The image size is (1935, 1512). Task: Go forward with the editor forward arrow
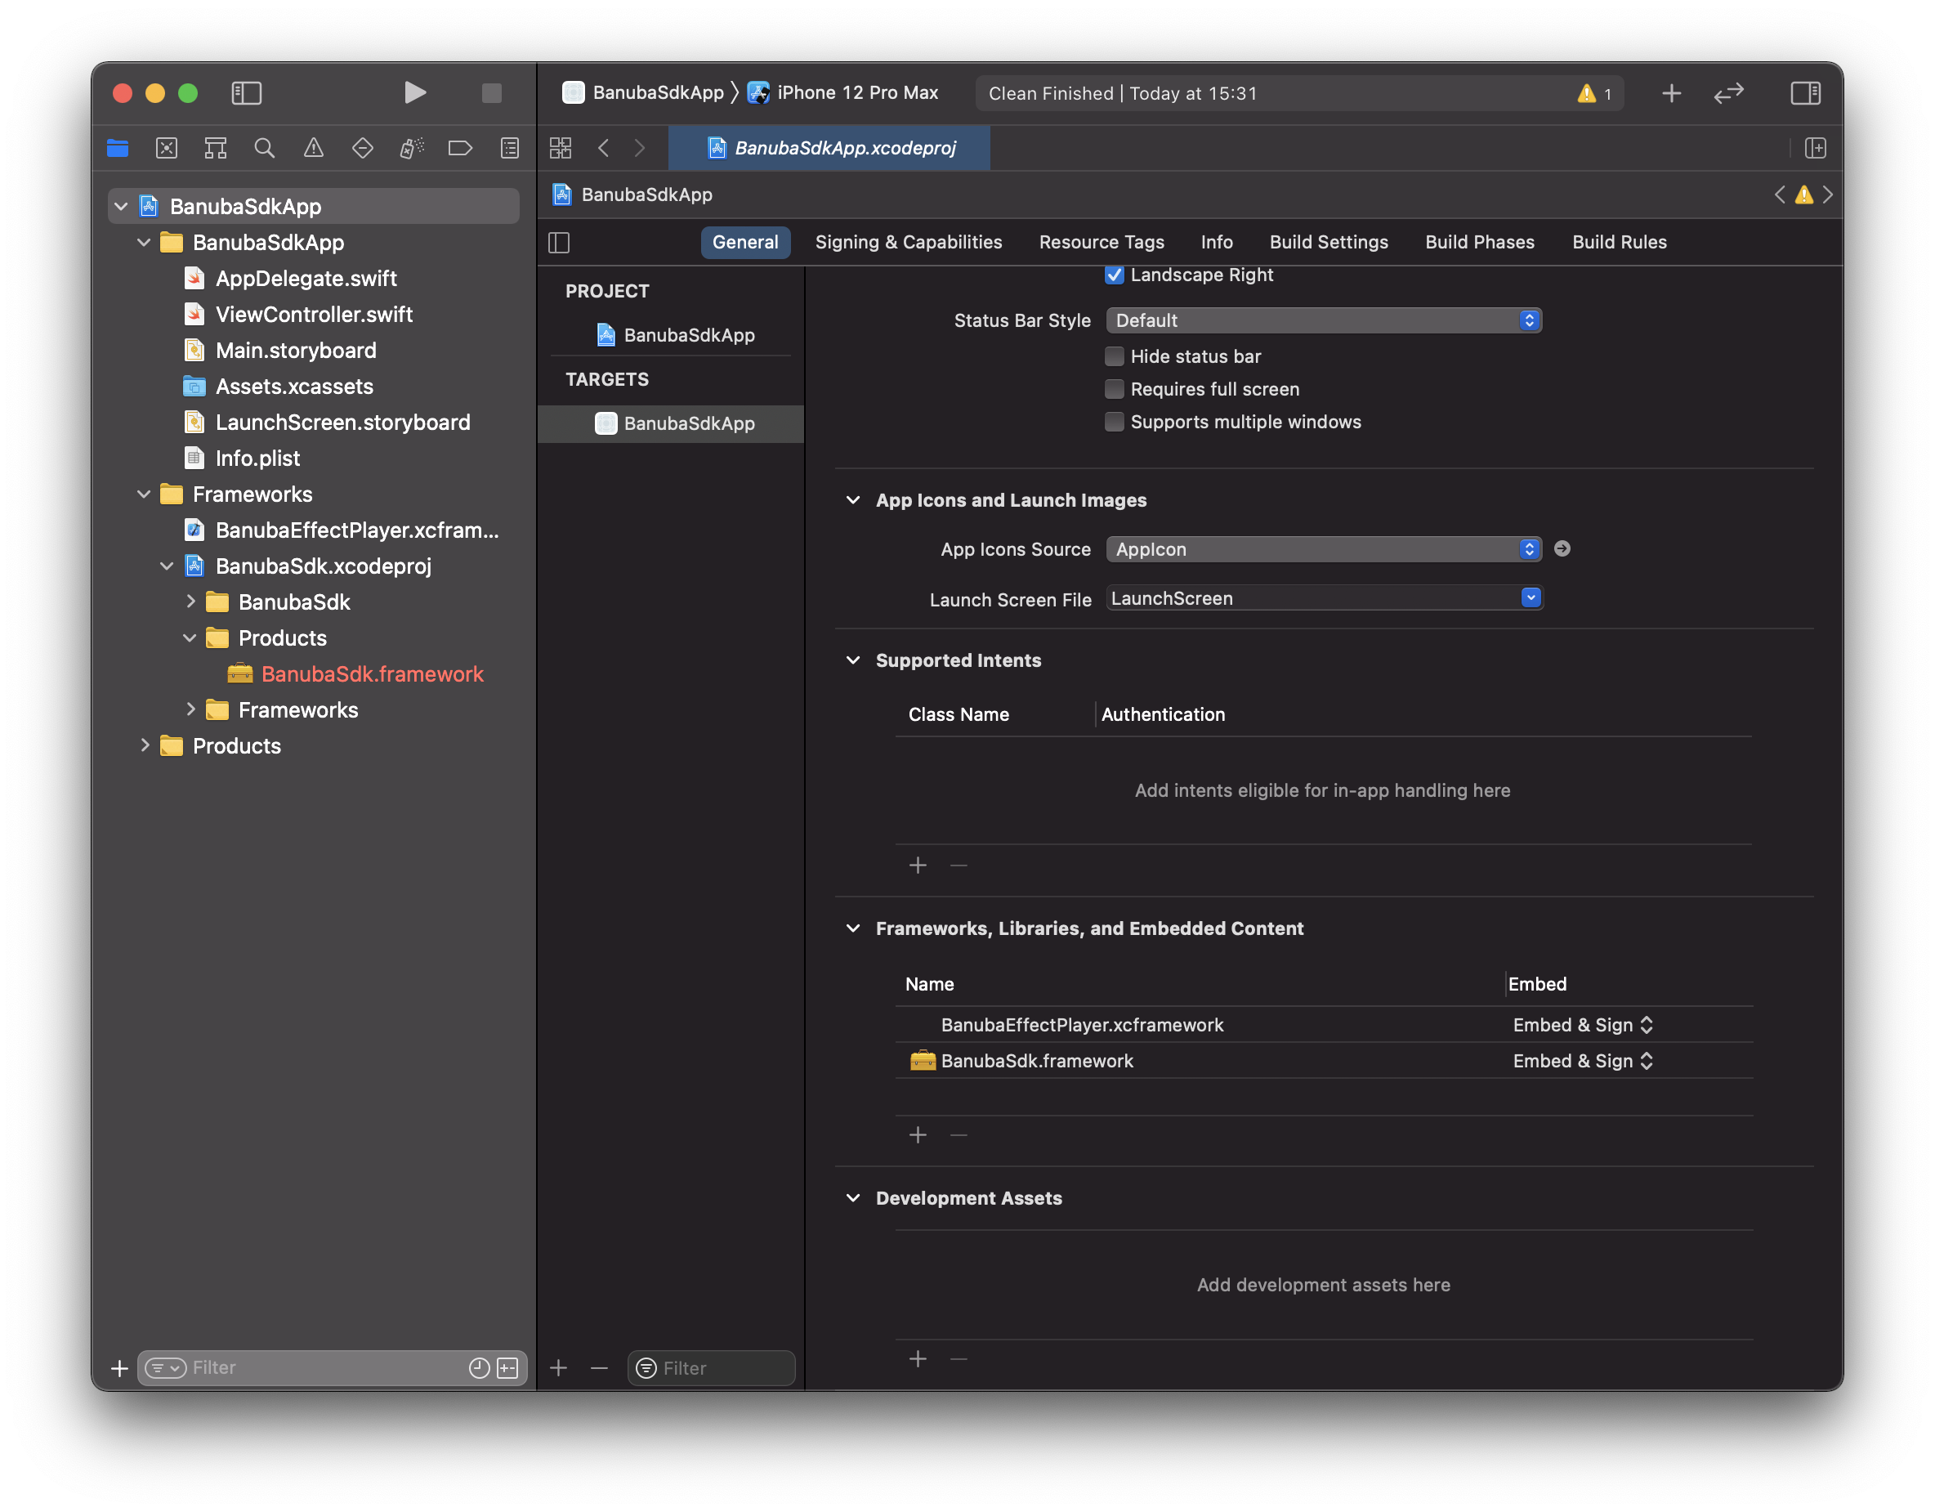coord(640,148)
